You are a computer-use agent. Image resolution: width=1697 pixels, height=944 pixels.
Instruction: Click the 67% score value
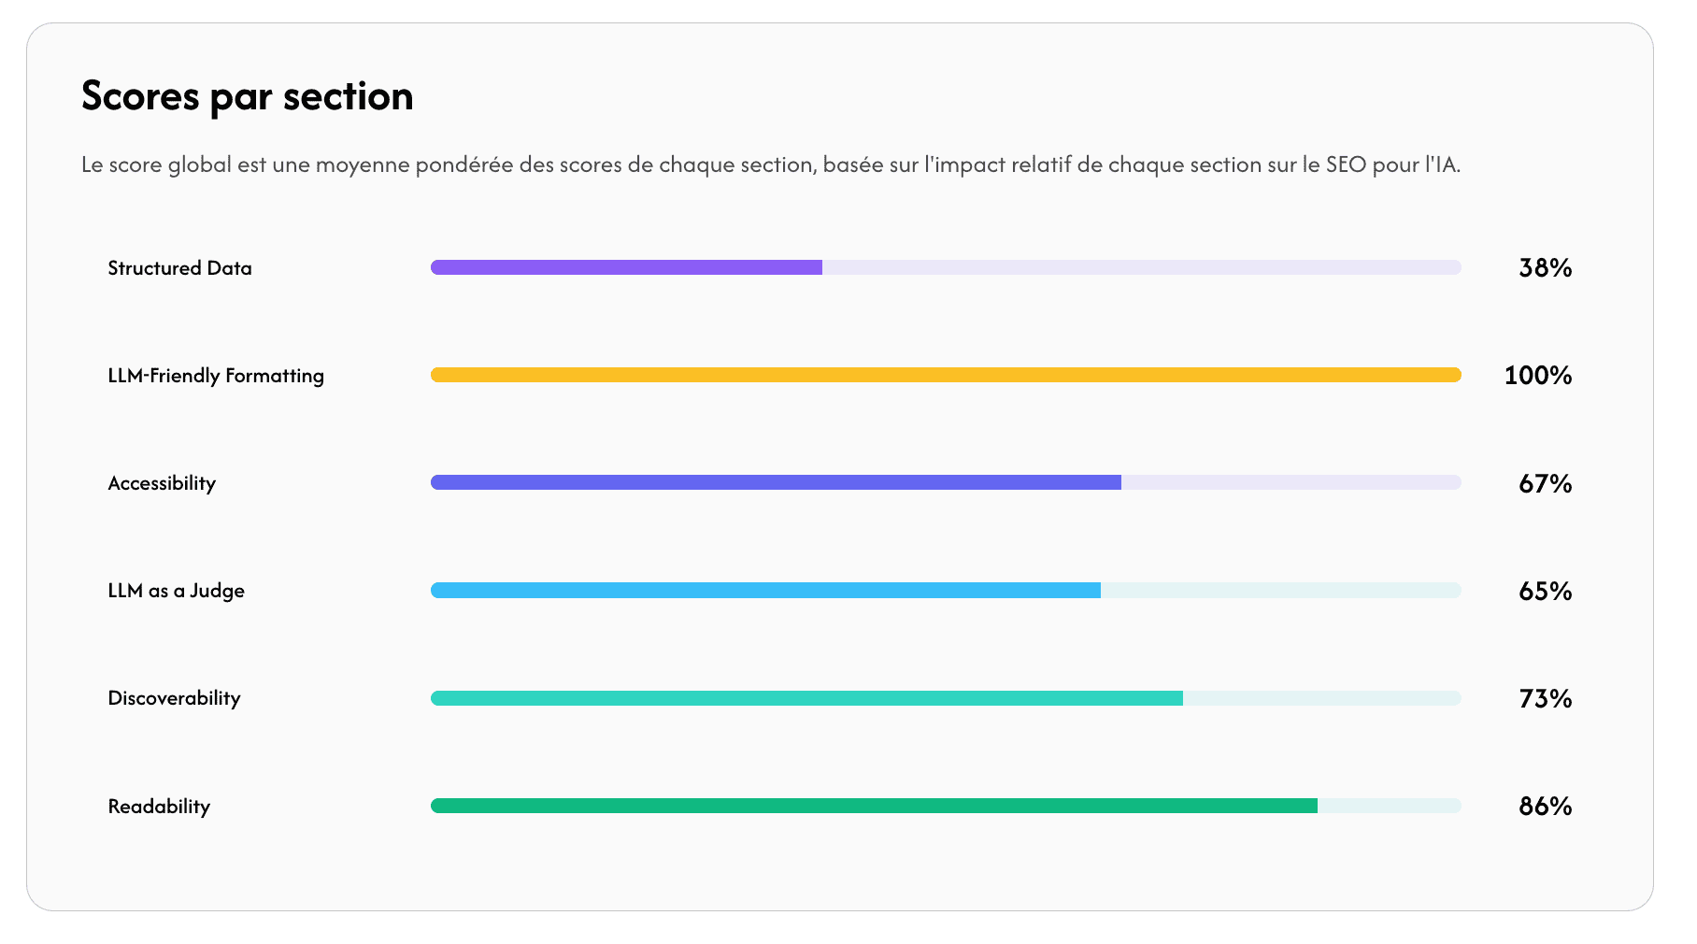point(1545,483)
